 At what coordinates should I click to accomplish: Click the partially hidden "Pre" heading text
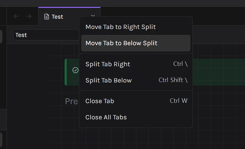(71, 101)
